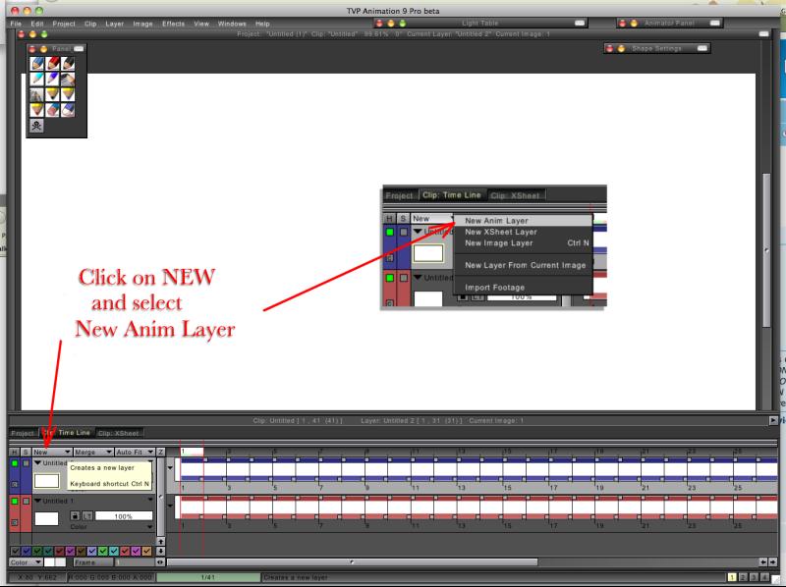This screenshot has height=587, width=786.
Task: Open the File menu
Action: pyautogui.click(x=16, y=24)
